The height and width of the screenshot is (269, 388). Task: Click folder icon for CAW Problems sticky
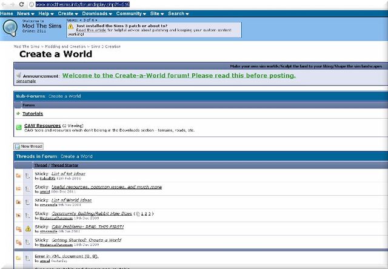tap(19, 229)
